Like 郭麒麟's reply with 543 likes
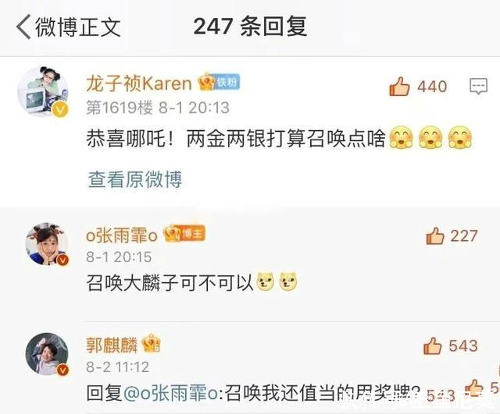 (x=432, y=346)
